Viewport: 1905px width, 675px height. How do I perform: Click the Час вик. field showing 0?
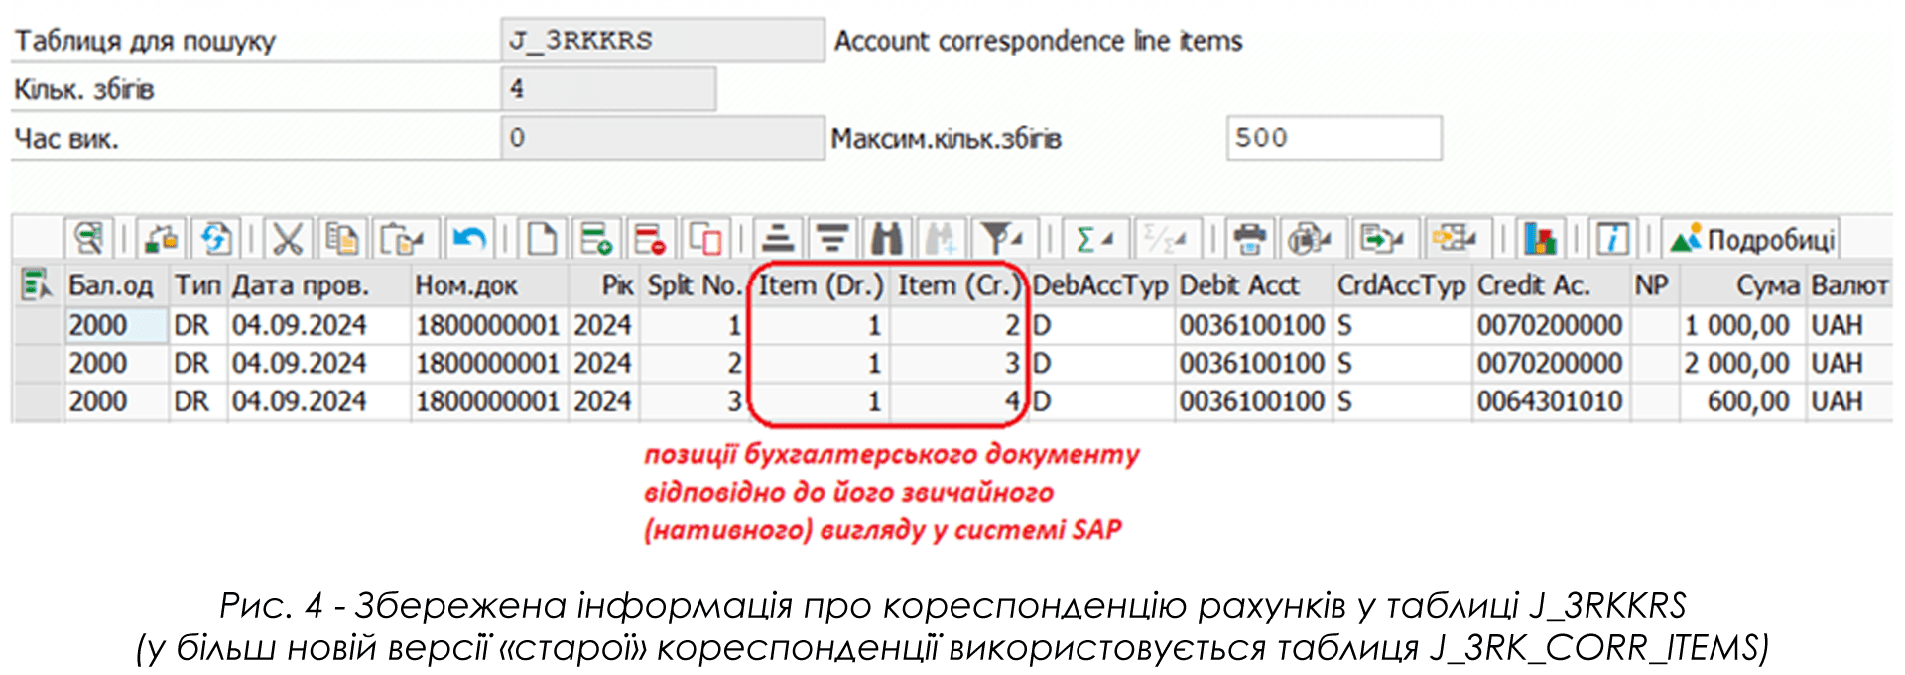662,137
